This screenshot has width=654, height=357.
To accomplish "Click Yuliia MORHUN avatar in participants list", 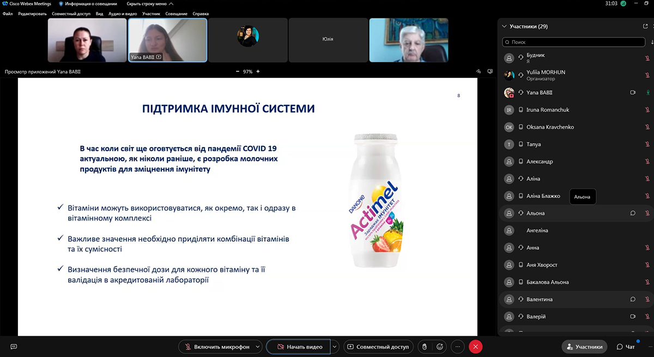I will click(x=509, y=75).
